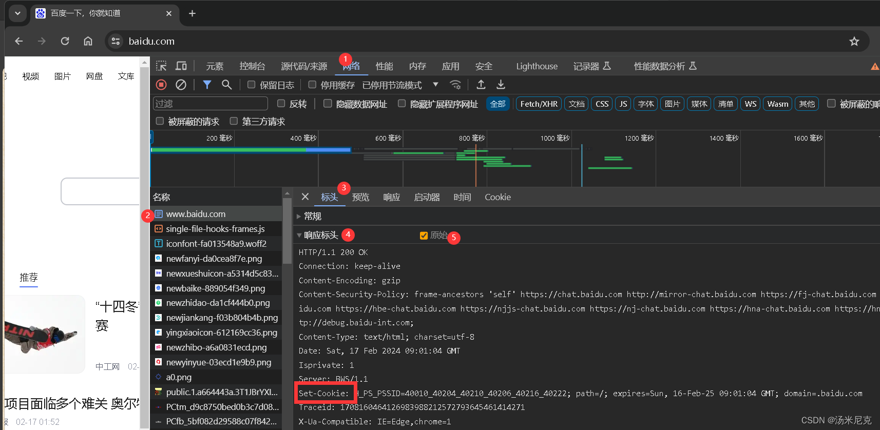Filter requests by WS type

(750, 104)
